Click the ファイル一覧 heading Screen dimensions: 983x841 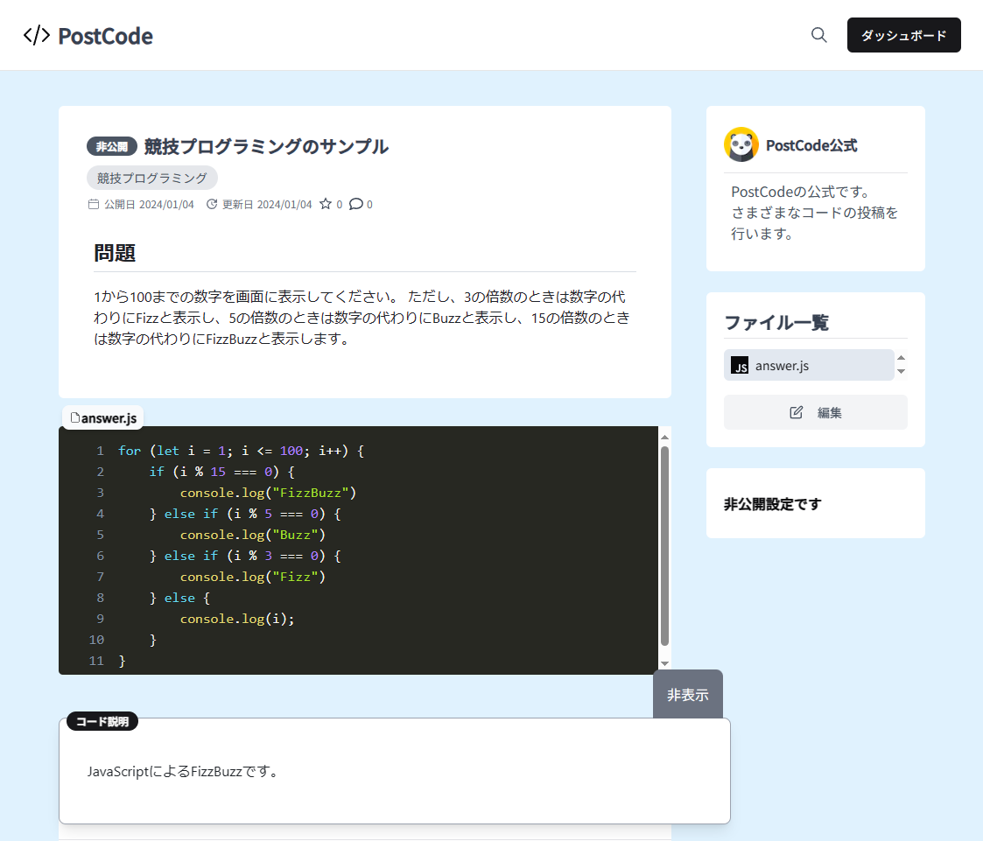(x=776, y=323)
